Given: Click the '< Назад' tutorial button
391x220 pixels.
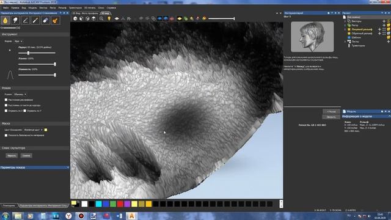Looking at the screenshot, I should tap(331, 111).
